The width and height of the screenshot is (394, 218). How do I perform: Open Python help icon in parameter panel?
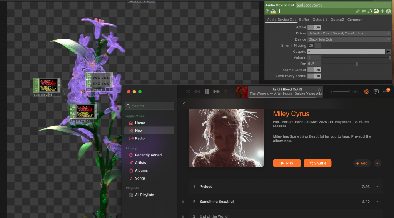coord(273,11)
